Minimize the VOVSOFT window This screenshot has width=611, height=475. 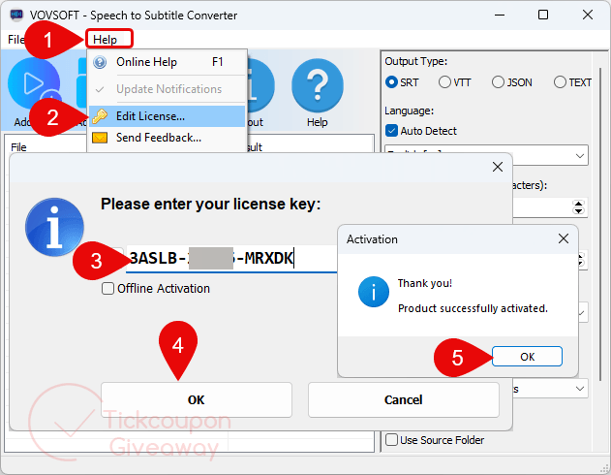point(500,15)
